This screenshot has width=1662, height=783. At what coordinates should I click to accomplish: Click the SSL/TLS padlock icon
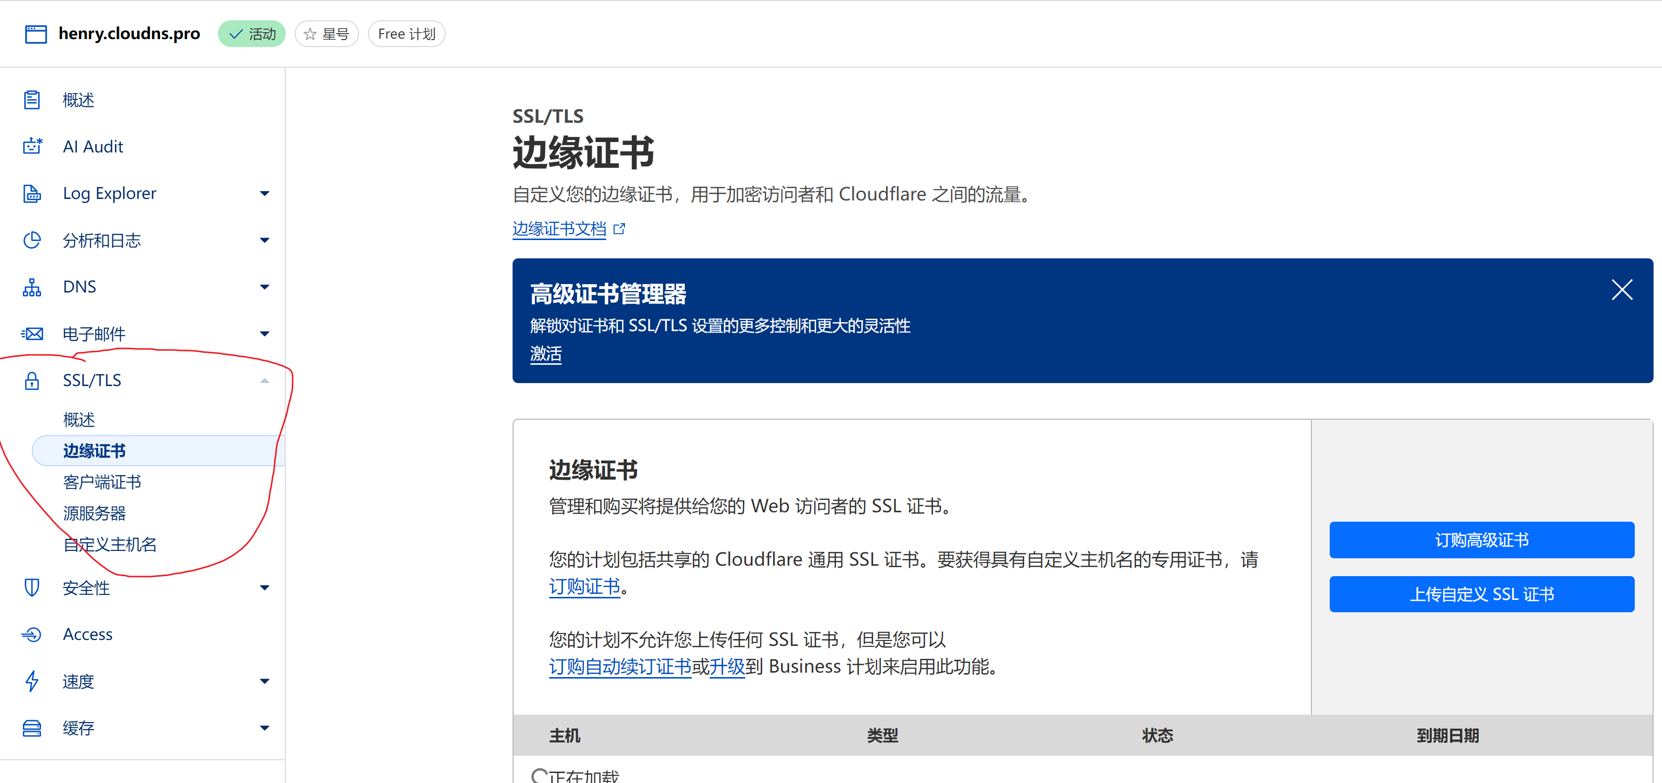click(x=32, y=381)
